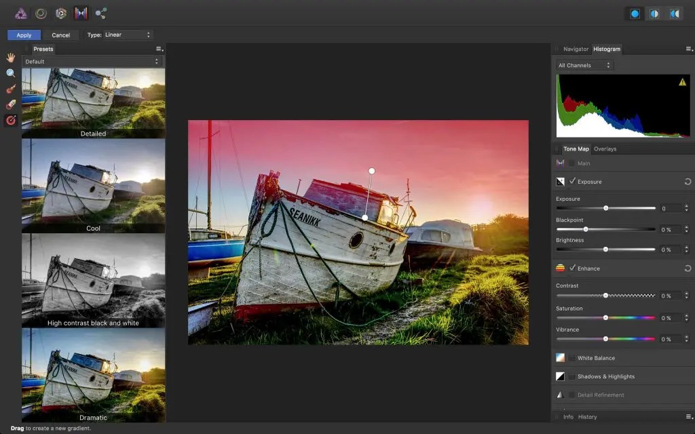Open the Info tab

568,417
